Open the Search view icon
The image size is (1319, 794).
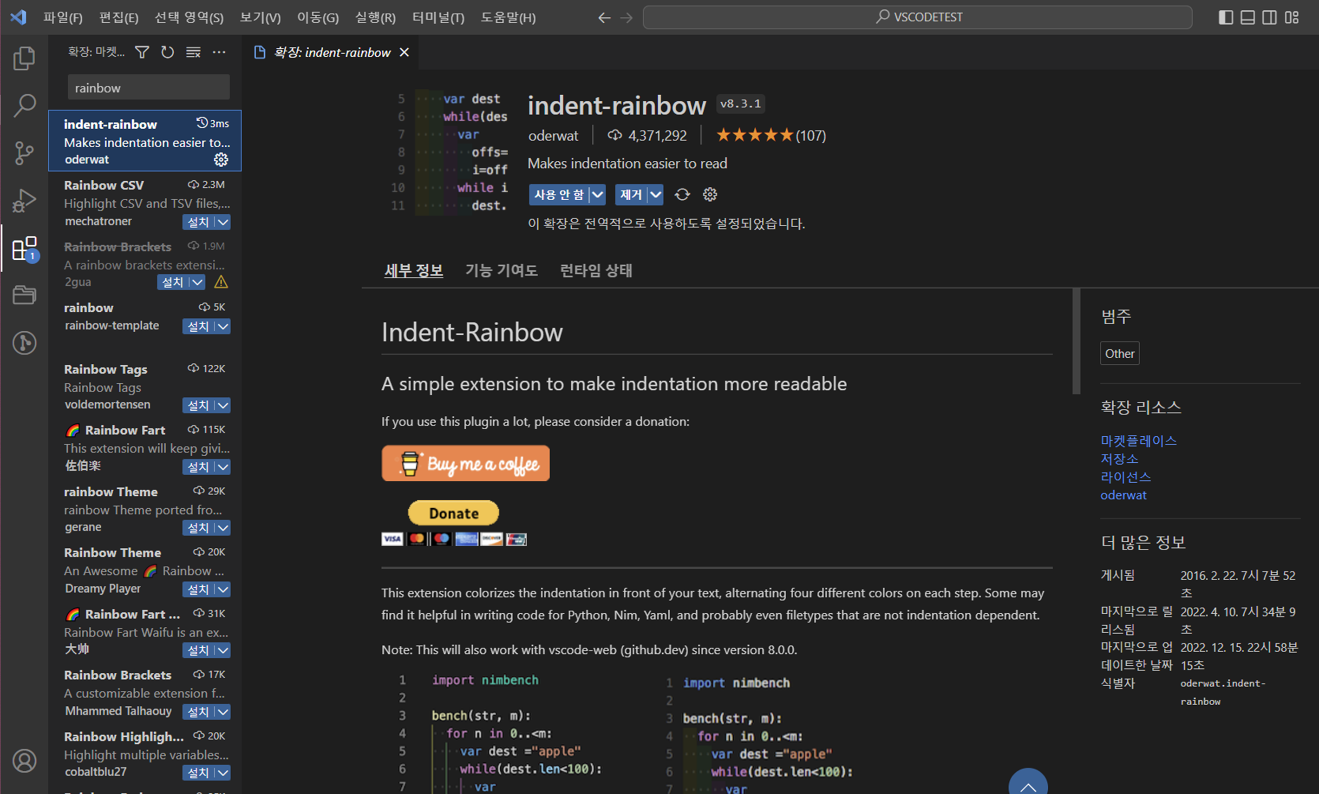pos(24,105)
